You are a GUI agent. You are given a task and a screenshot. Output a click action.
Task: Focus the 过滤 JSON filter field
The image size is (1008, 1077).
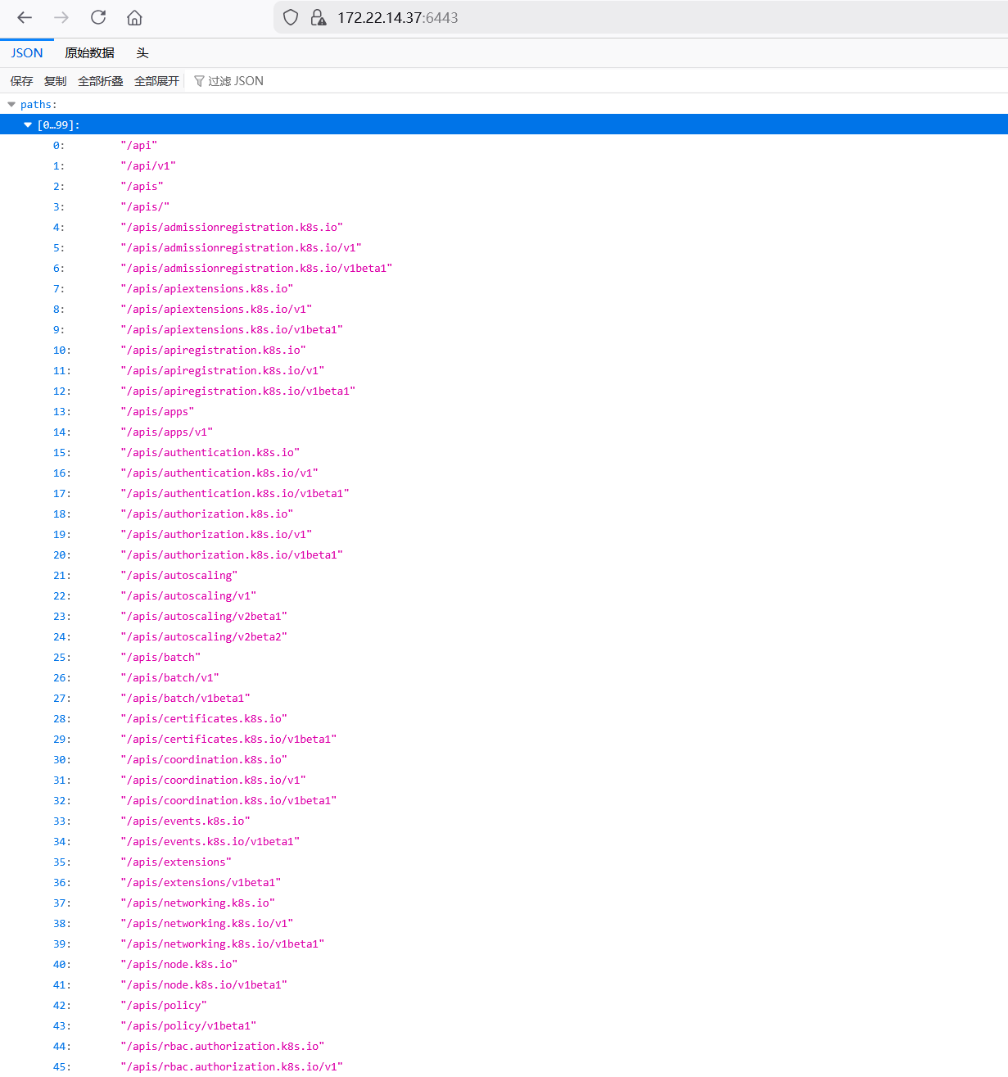pos(236,81)
